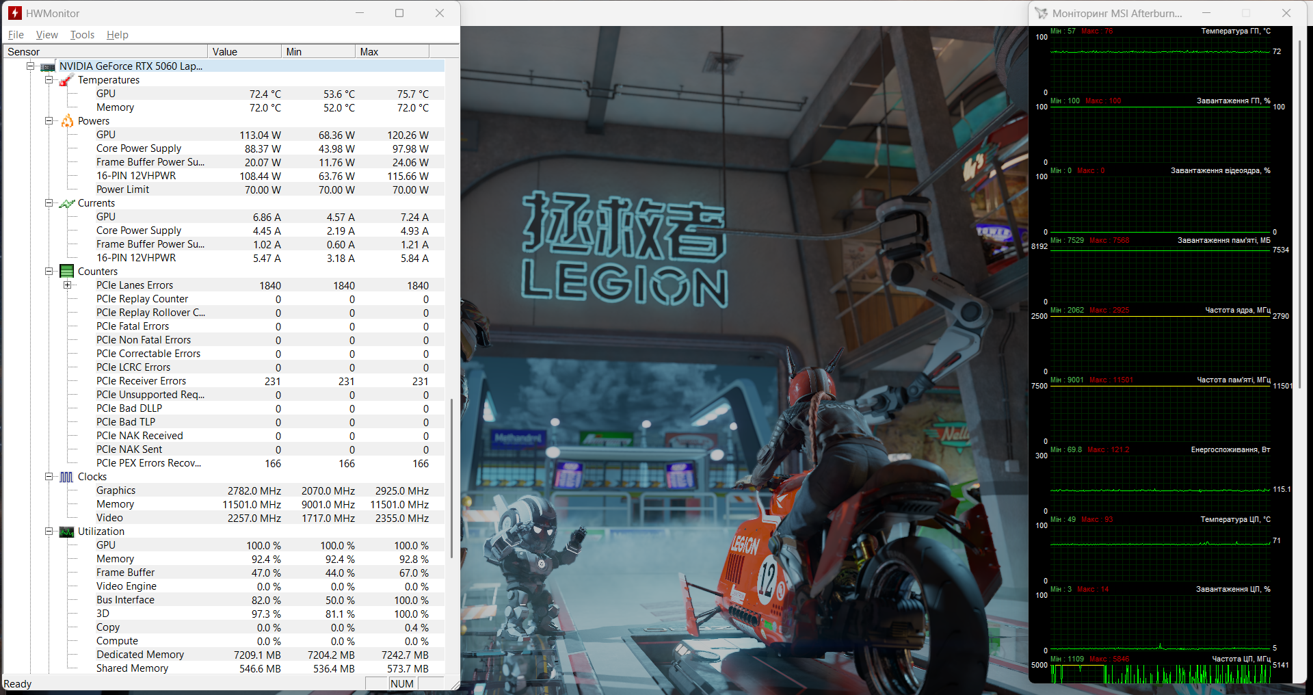The image size is (1313, 695).
Task: Open the Tools menu
Action: [82, 35]
